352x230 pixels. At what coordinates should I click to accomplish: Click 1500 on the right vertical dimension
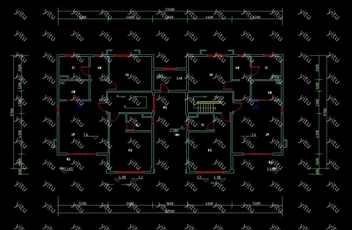point(317,161)
